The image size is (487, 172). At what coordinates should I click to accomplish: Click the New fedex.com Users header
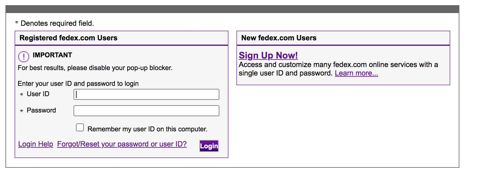click(x=279, y=38)
